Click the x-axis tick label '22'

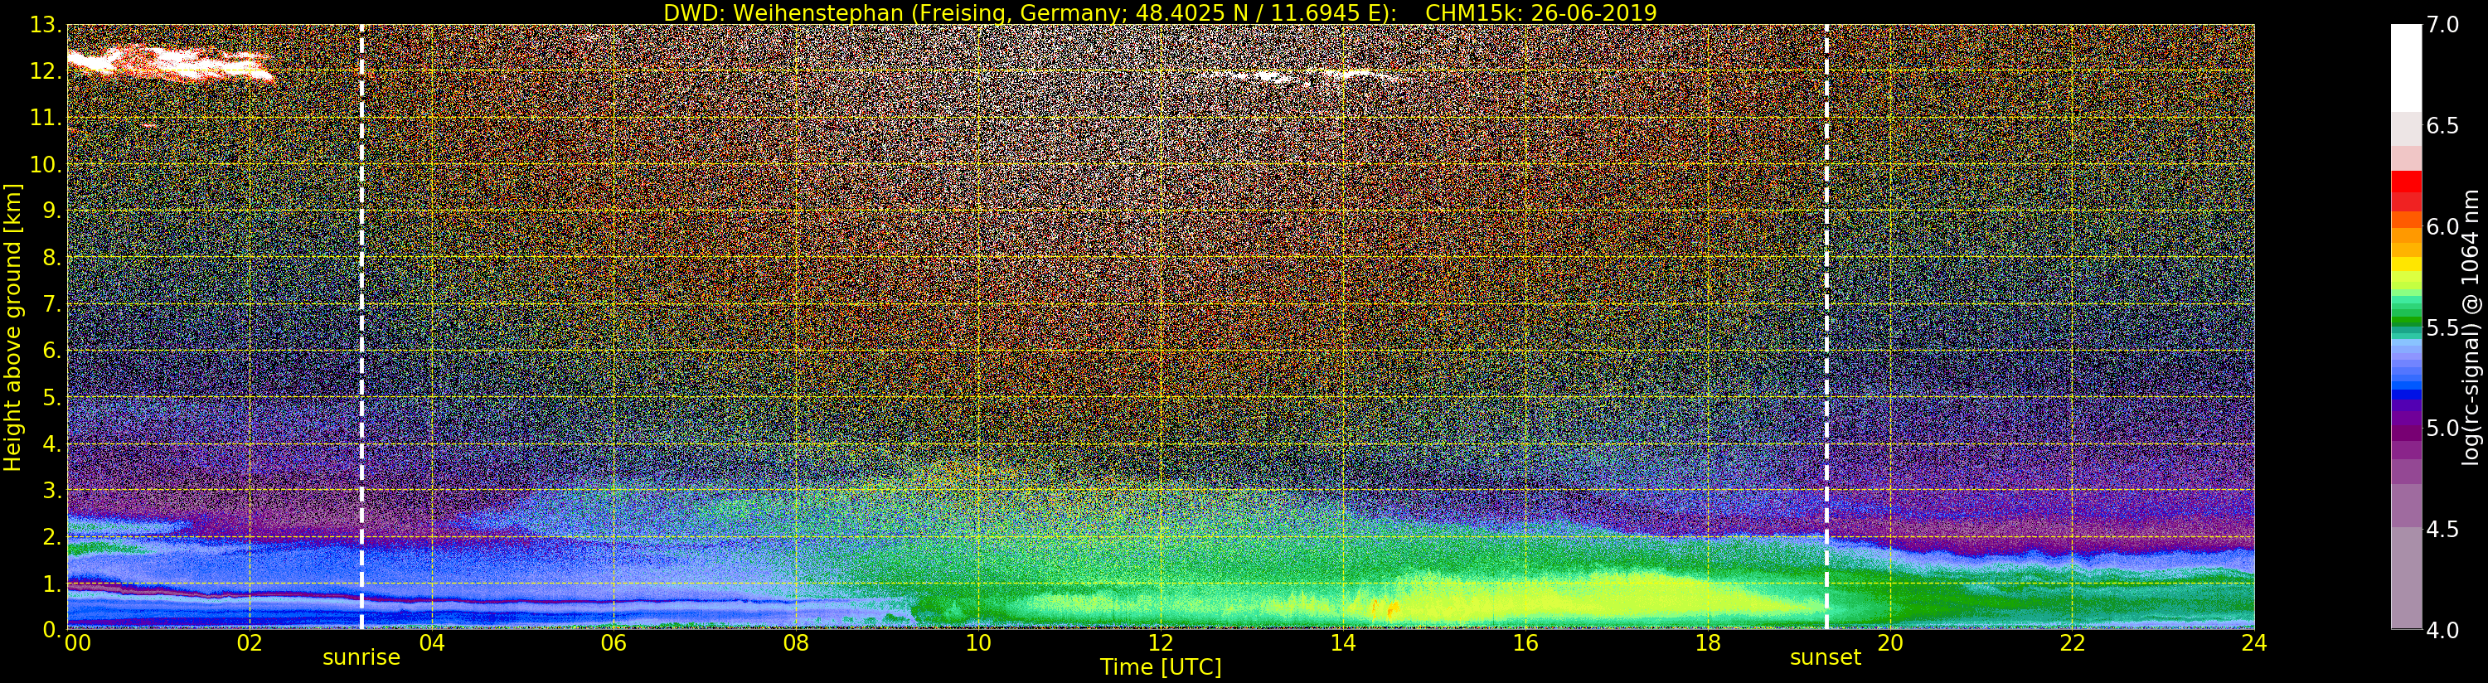(x=2073, y=642)
